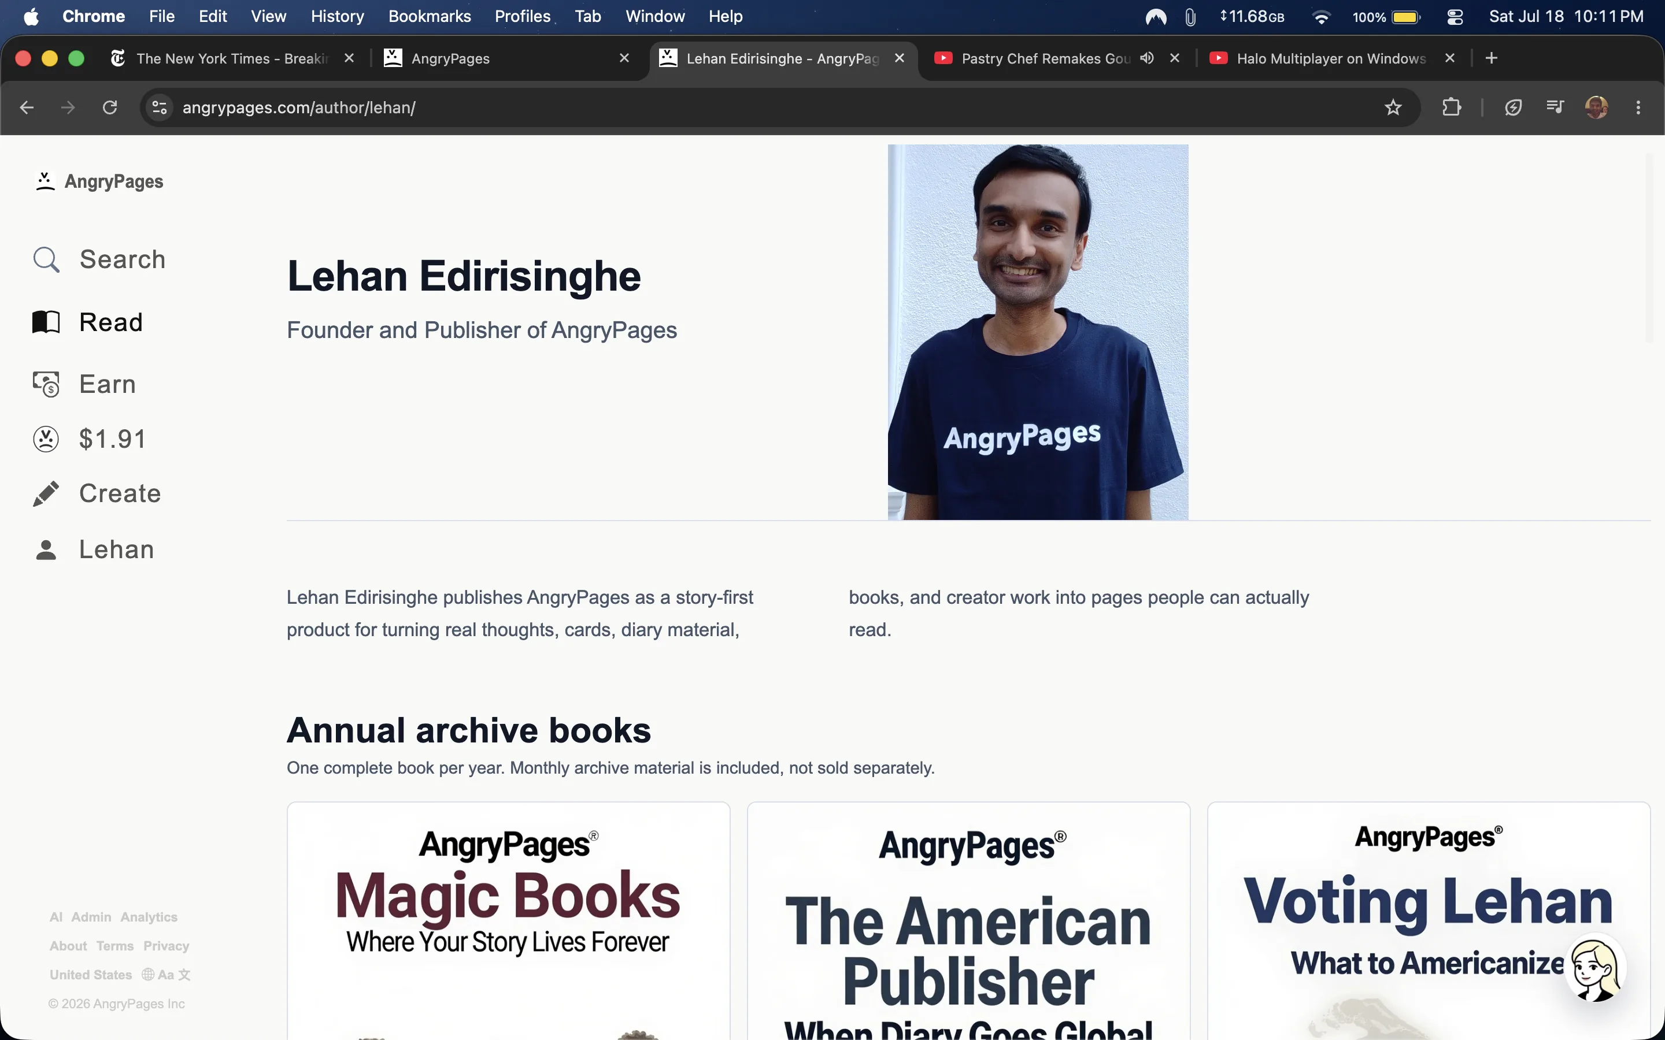The image size is (1665, 1040).
Task: Change the United States region setting
Action: pyautogui.click(x=91, y=975)
